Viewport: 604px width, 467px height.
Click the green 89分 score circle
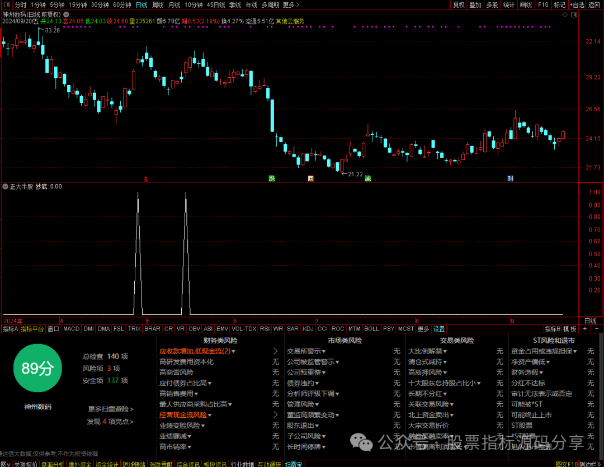38,368
